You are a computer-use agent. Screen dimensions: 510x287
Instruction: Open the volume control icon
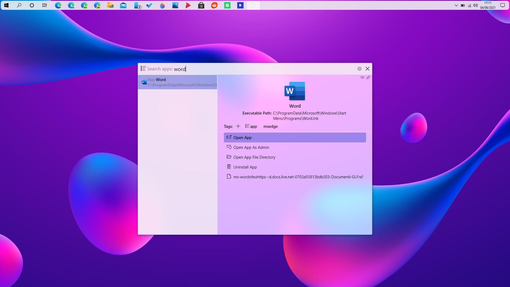[x=475, y=5]
